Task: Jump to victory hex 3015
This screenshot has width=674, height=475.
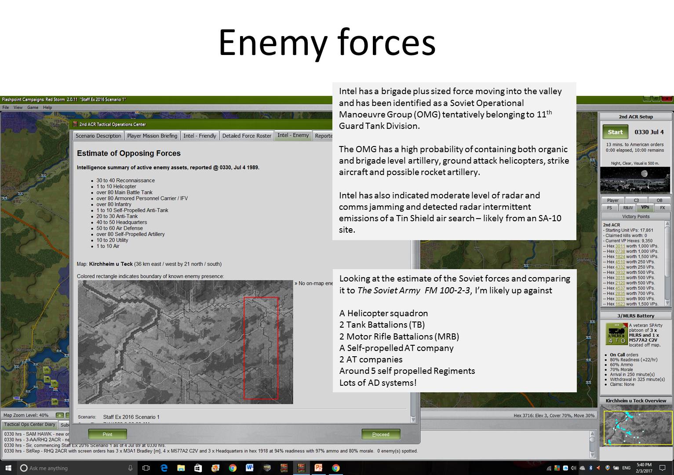Action: tap(620, 278)
